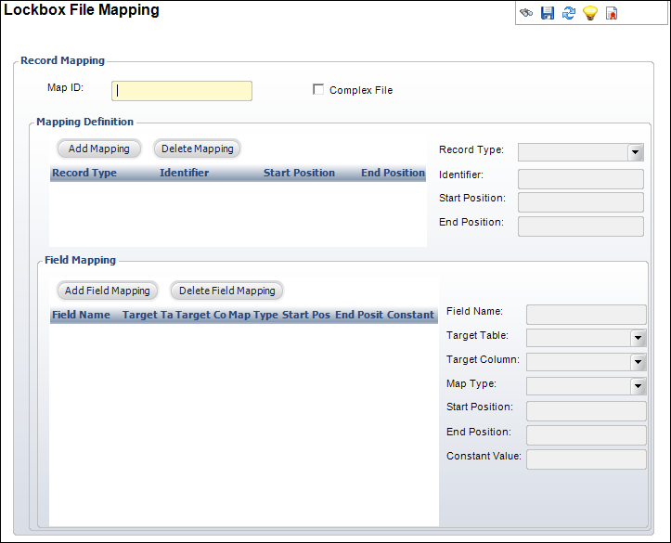
Task: Sort by Record Type column header
Action: [x=84, y=173]
